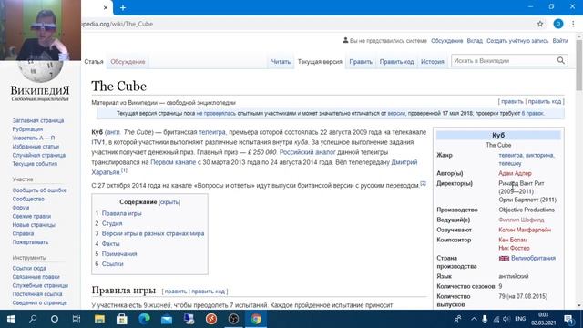Open Пожертвовать sidebar link

(30, 242)
